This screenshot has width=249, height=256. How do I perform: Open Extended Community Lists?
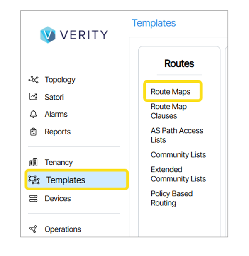(178, 174)
